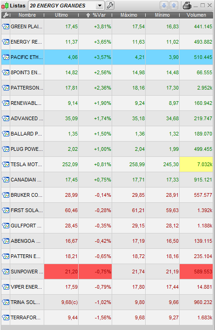Select PACIFIC ETH... highlighted name cell
The width and height of the screenshot is (215, 330).
click(x=27, y=57)
